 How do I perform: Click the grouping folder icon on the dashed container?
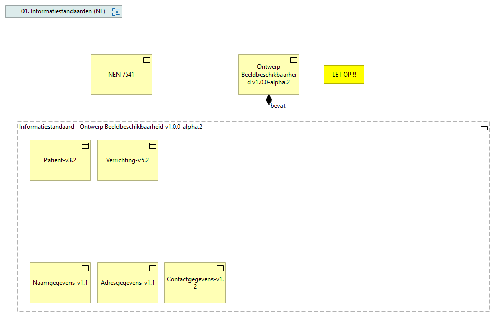(x=484, y=127)
